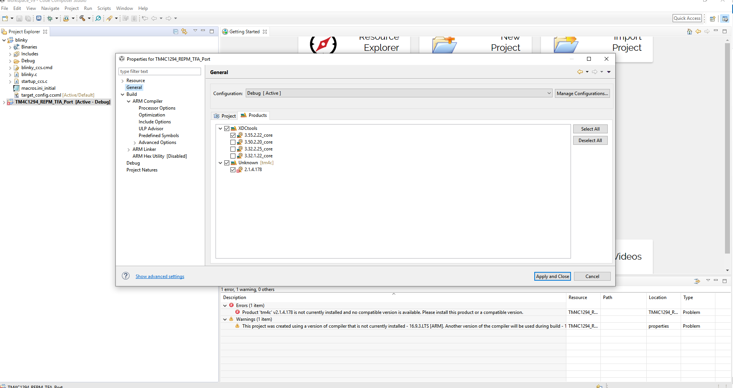This screenshot has height=388, width=733.
Task: Click the Deselect All button
Action: click(590, 141)
